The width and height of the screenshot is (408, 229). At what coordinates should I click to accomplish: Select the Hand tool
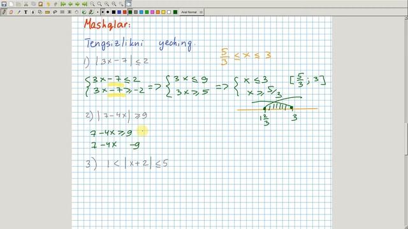coord(76,12)
